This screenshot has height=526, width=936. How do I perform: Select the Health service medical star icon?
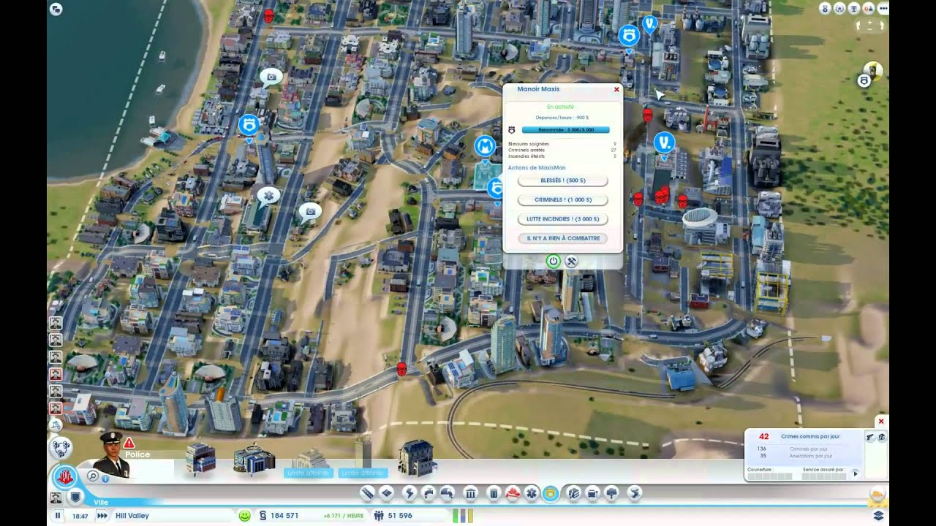[x=532, y=494]
